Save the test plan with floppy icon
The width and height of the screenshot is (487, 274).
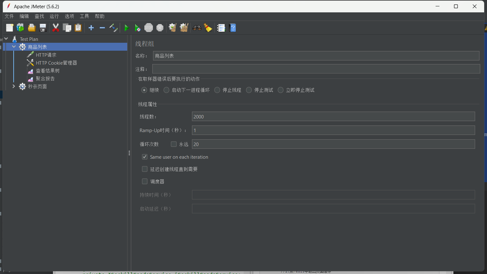click(43, 28)
